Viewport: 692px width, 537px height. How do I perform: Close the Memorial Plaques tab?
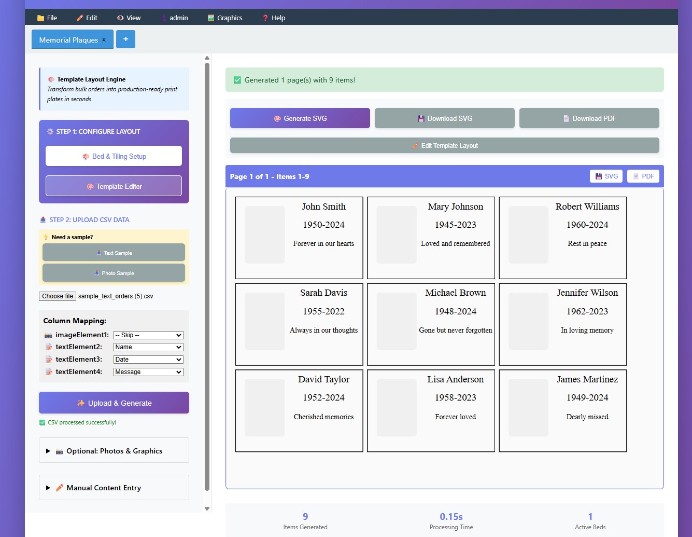(104, 39)
